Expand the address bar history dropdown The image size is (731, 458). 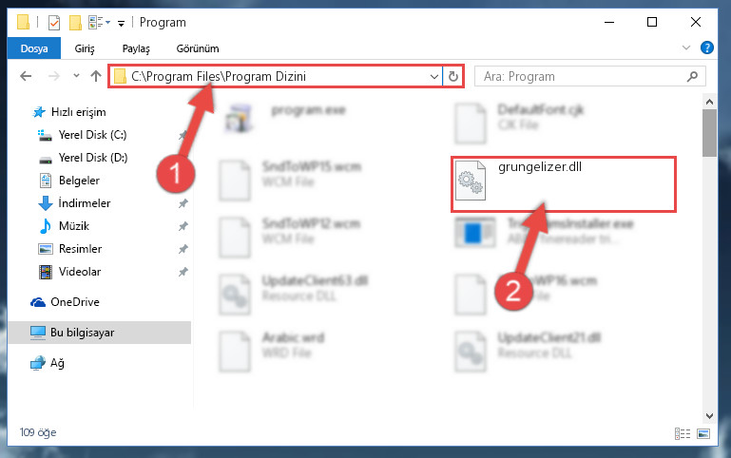point(434,76)
